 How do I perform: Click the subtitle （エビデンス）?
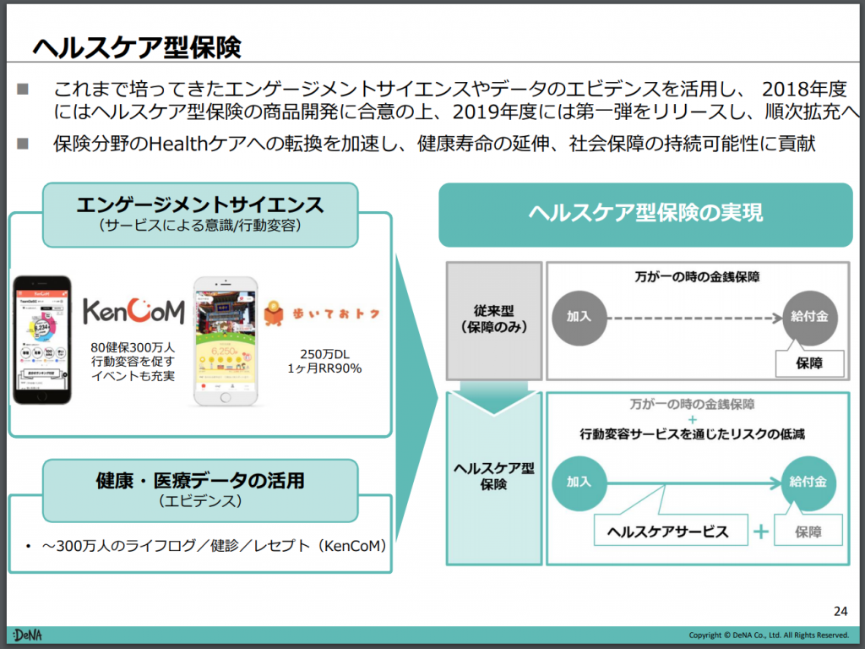[x=199, y=501]
